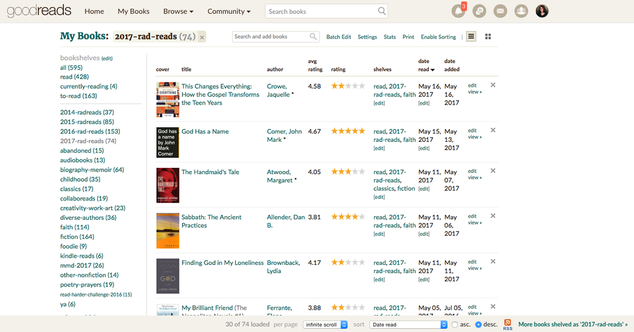
Task: Open the 2016-rad-reads (153) shelf
Action: [x=90, y=131]
